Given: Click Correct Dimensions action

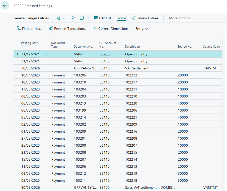Looking at the screenshot, I should (x=111, y=29).
